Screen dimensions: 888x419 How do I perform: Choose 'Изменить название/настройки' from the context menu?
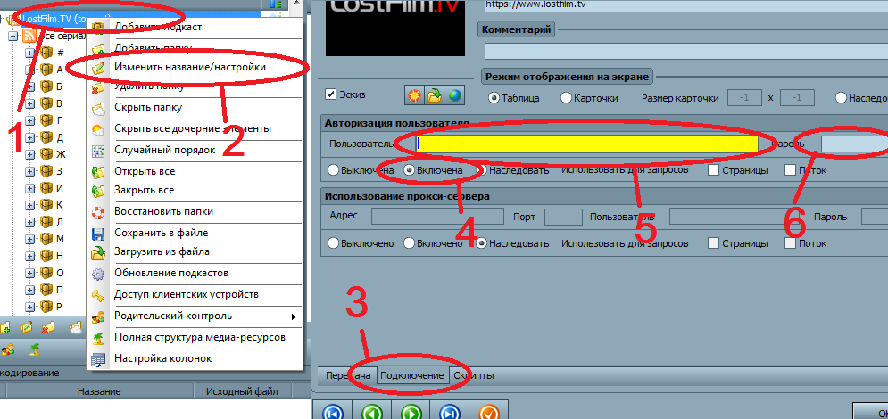coord(189,67)
